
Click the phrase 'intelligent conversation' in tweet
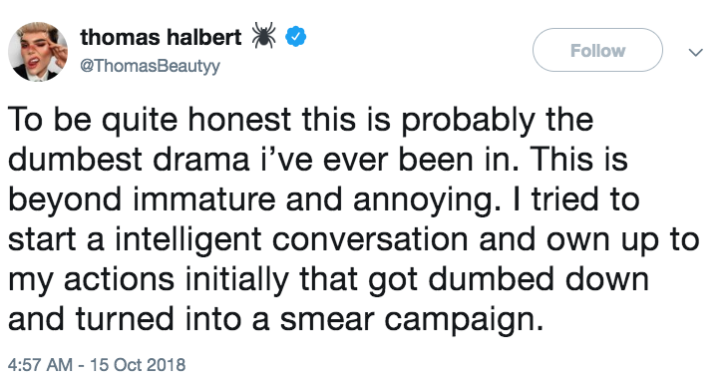point(291,240)
